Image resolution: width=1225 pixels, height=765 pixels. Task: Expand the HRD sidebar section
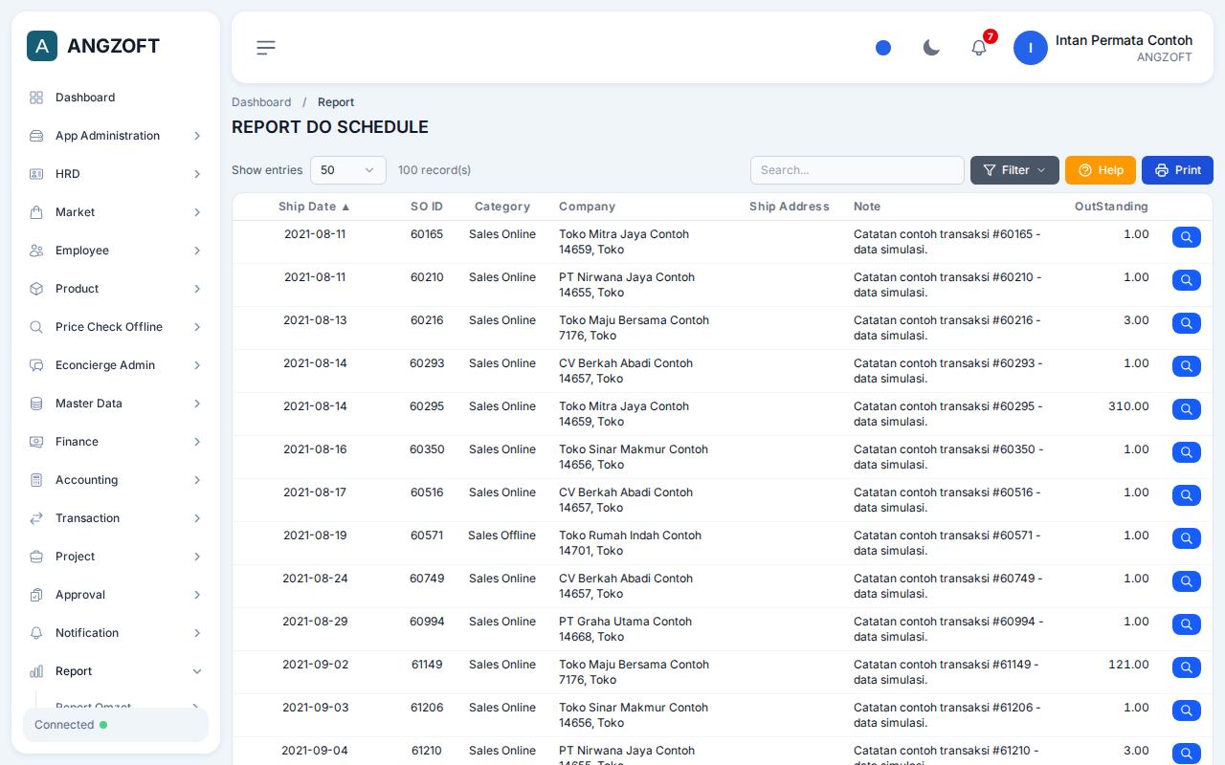click(116, 174)
